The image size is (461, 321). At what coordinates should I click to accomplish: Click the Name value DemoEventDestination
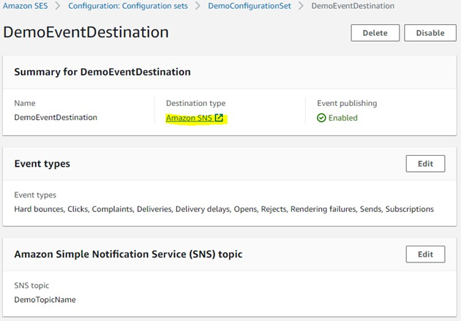pyautogui.click(x=56, y=118)
